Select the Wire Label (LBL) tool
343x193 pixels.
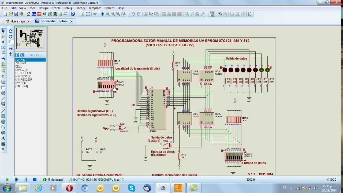tap(3, 47)
